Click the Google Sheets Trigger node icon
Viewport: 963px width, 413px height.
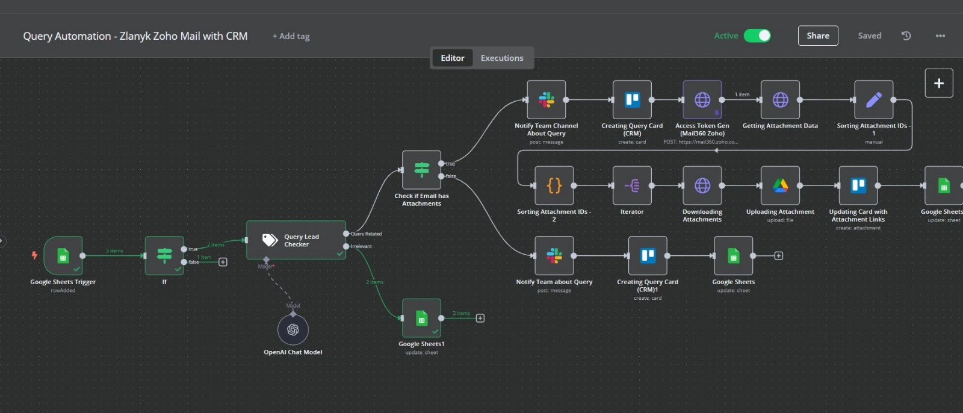point(63,256)
